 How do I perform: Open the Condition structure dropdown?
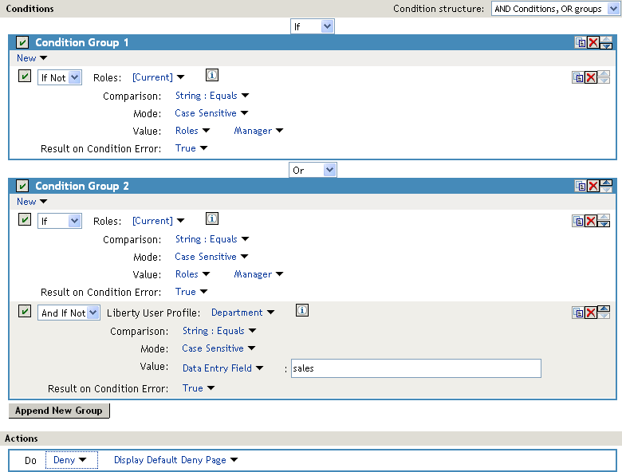tap(557, 9)
